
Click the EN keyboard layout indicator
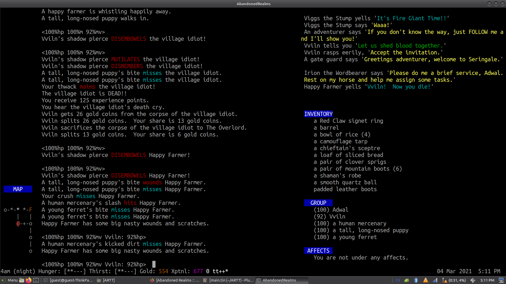tap(398, 280)
